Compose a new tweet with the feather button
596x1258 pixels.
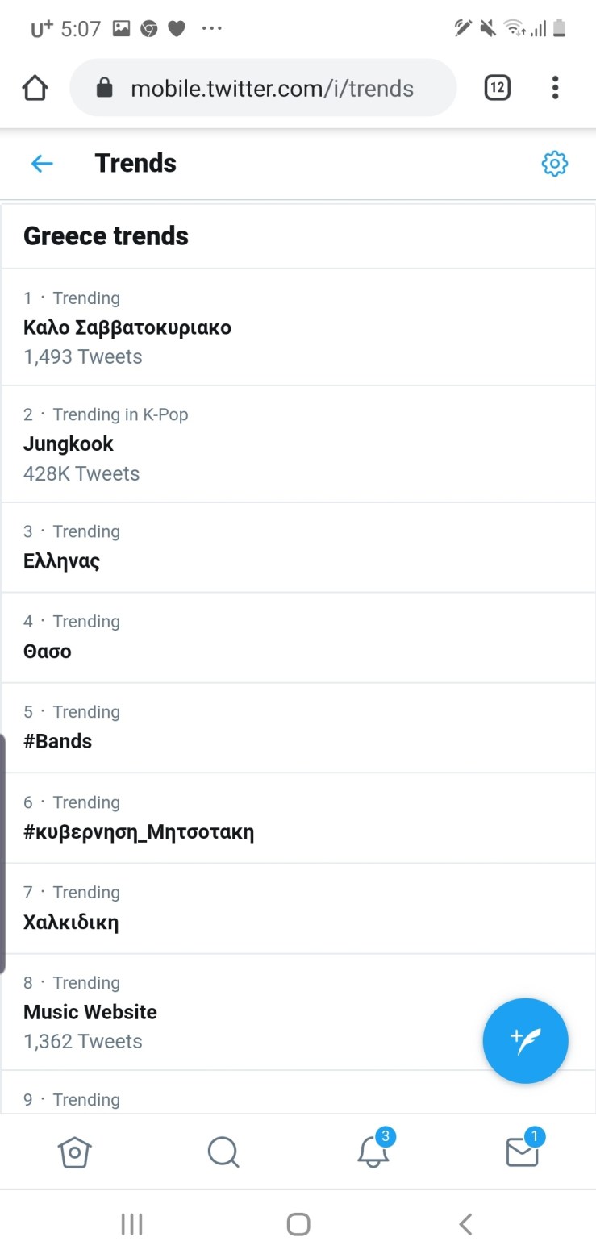pos(525,1040)
